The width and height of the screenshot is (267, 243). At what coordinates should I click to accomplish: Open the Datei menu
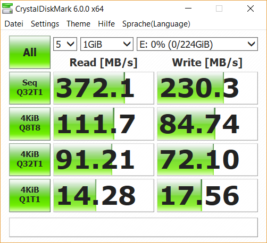point(14,24)
